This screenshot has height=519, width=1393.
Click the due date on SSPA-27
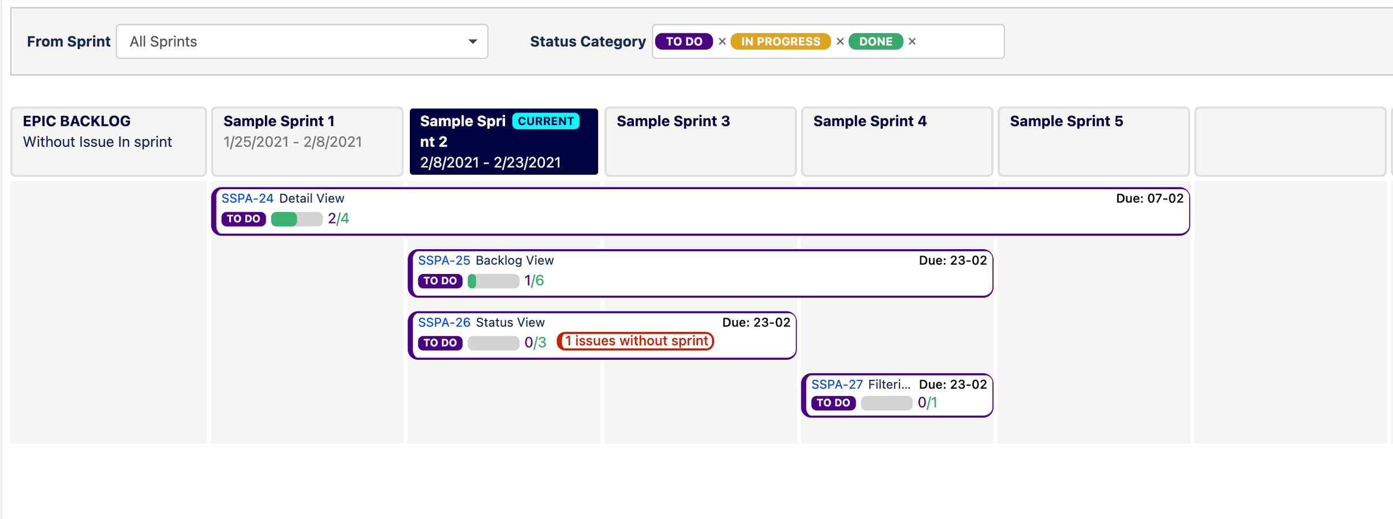coord(953,385)
